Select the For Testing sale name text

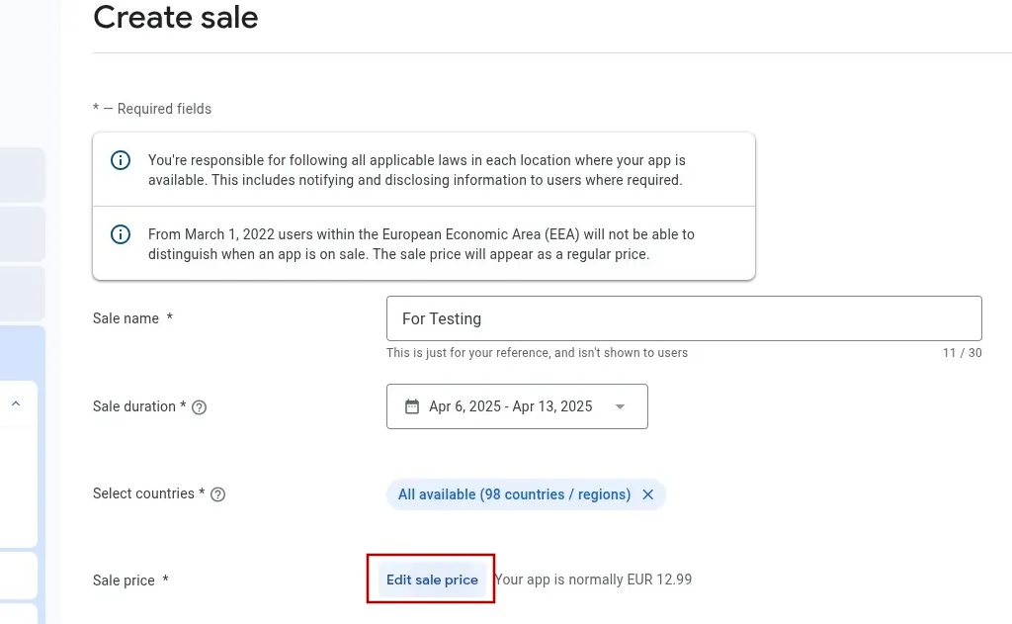coord(441,318)
